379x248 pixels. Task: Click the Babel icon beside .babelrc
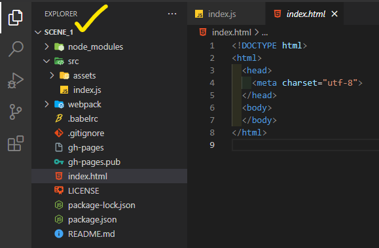click(x=59, y=118)
